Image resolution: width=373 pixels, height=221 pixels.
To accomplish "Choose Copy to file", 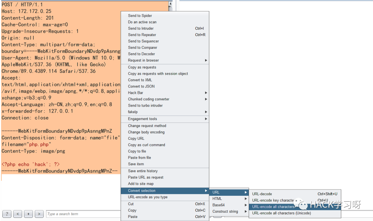I will pyautogui.click(x=165, y=151).
